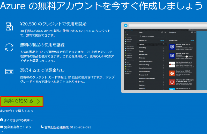Click the Windows Server 2012 R2 Datacenter icon

coord(172,47)
